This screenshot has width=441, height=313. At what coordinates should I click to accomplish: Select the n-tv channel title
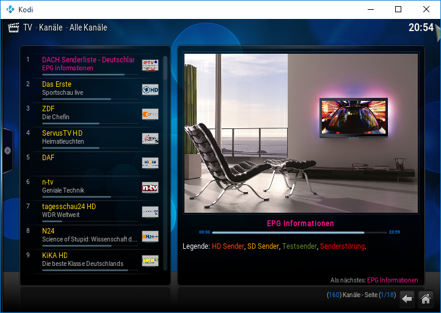coord(48,182)
